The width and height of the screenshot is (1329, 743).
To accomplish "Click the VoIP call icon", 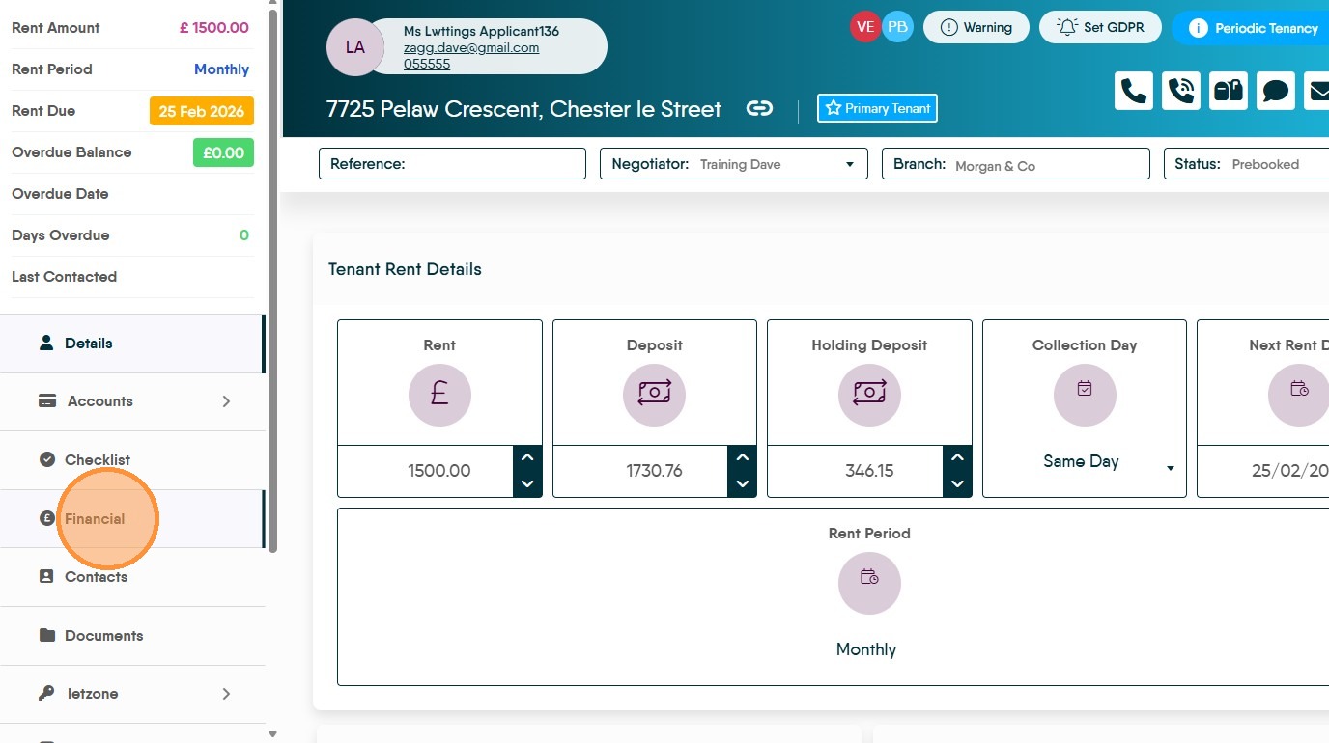I will pyautogui.click(x=1181, y=91).
